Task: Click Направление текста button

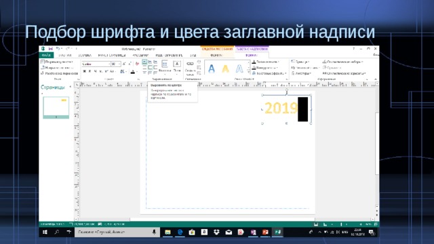Action: [57, 68]
